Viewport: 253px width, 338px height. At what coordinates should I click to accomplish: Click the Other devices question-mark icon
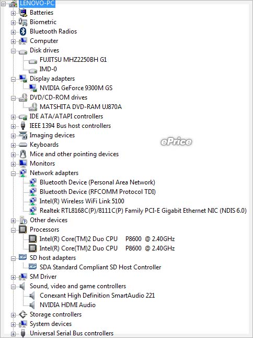point(23,220)
